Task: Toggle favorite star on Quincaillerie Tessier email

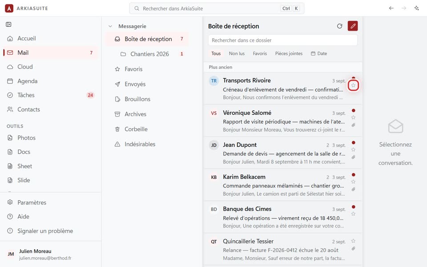Action: [x=353, y=241]
